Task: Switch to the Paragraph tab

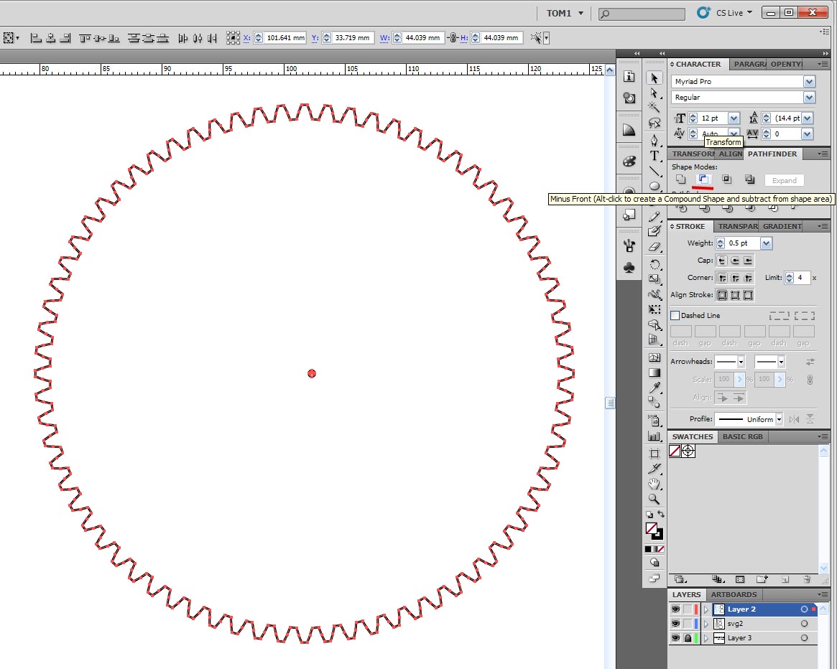Action: 749,64
